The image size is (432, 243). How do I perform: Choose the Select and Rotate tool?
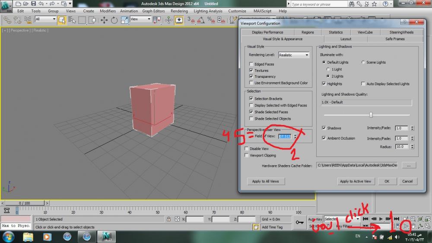[x=114, y=20]
